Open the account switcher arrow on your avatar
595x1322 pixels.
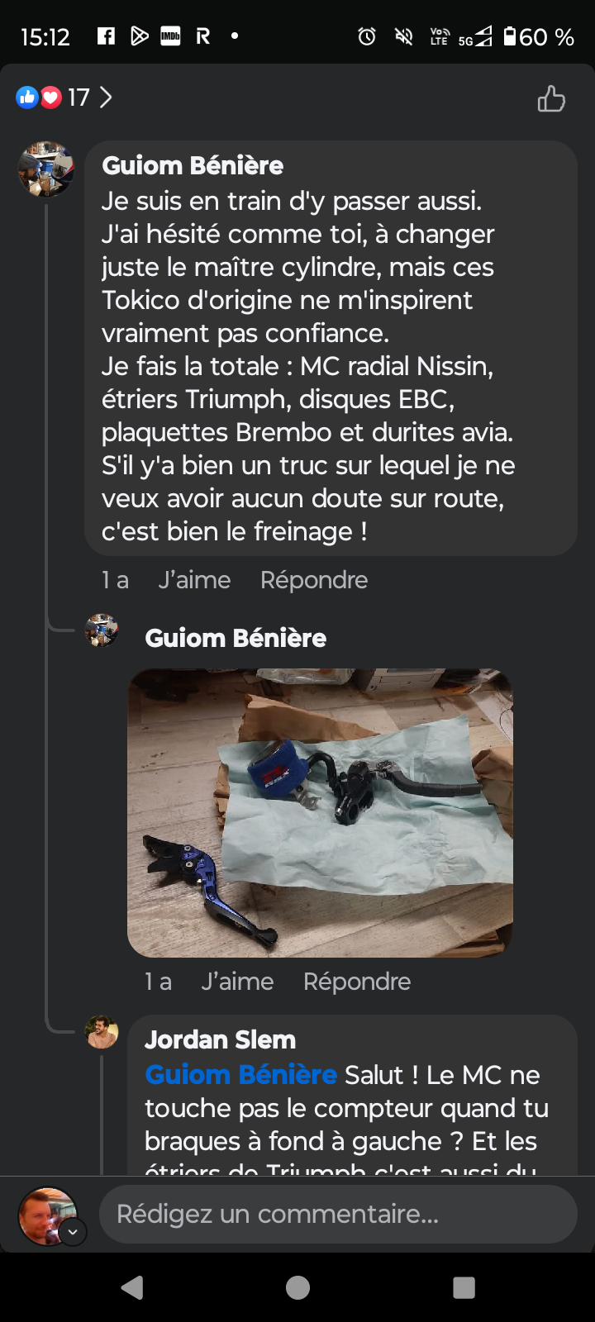tap(73, 1232)
